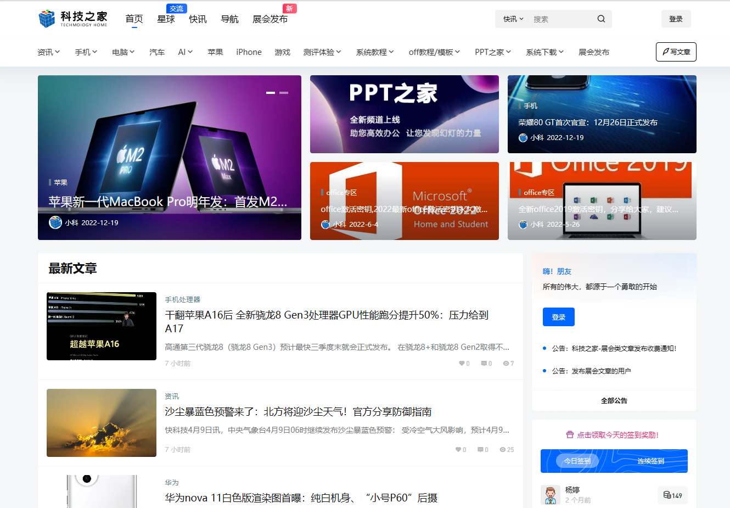Expand the 系统下载 menu

[545, 52]
